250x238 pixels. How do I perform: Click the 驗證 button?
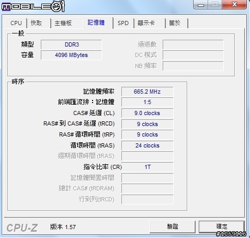[x=173, y=226]
